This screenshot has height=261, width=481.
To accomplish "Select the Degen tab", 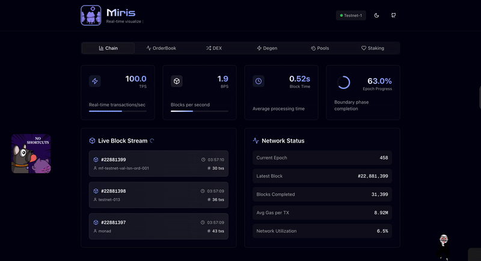I will (267, 48).
